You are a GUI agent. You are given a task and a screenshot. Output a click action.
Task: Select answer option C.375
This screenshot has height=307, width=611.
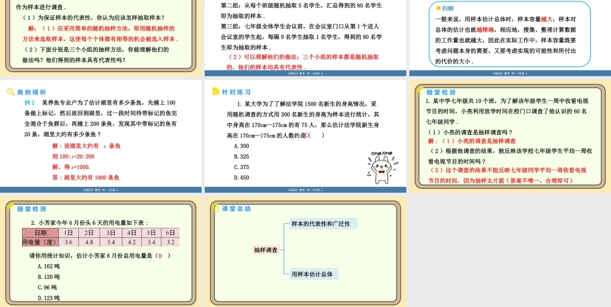pyautogui.click(x=241, y=167)
